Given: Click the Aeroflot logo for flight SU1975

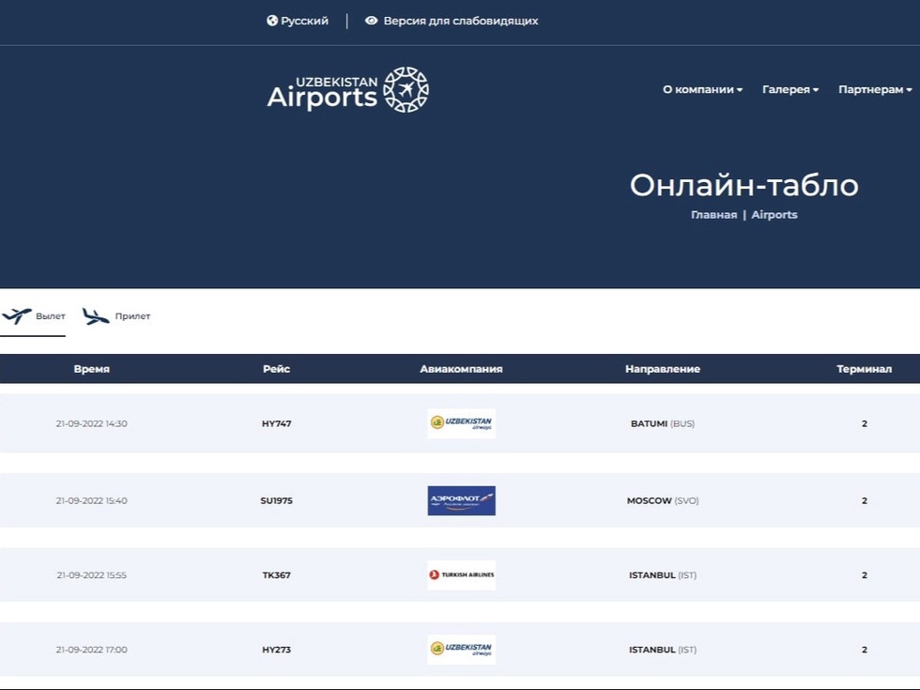Looking at the screenshot, I should click(x=461, y=500).
